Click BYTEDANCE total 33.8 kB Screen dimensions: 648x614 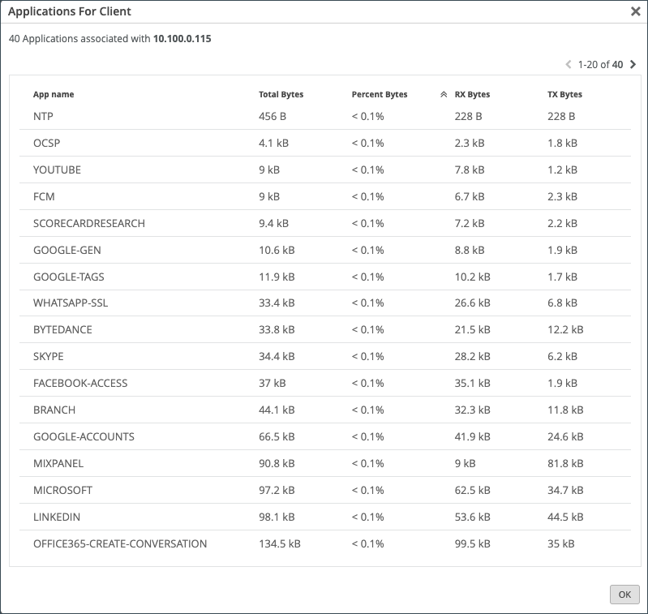(x=277, y=330)
